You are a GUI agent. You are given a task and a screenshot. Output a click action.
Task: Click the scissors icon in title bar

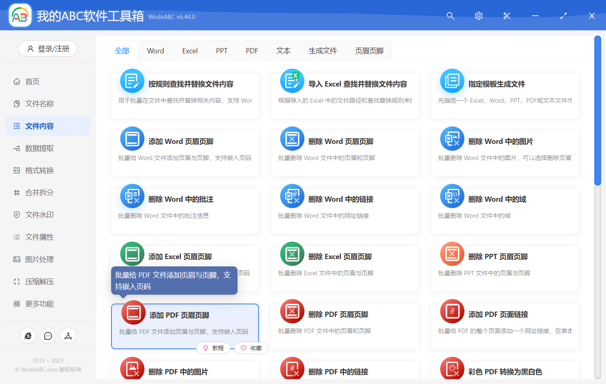pyautogui.click(x=507, y=16)
